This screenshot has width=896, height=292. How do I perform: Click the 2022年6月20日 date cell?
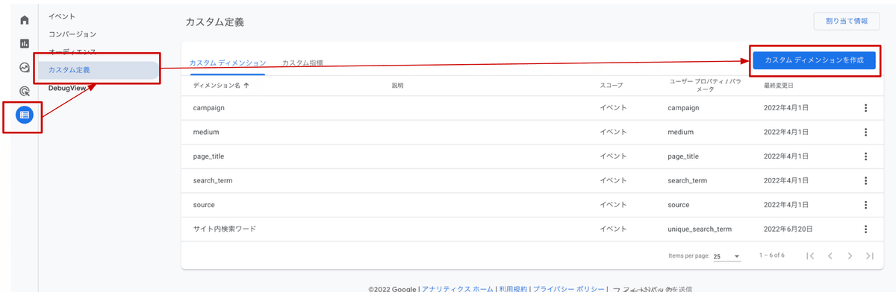pos(789,229)
